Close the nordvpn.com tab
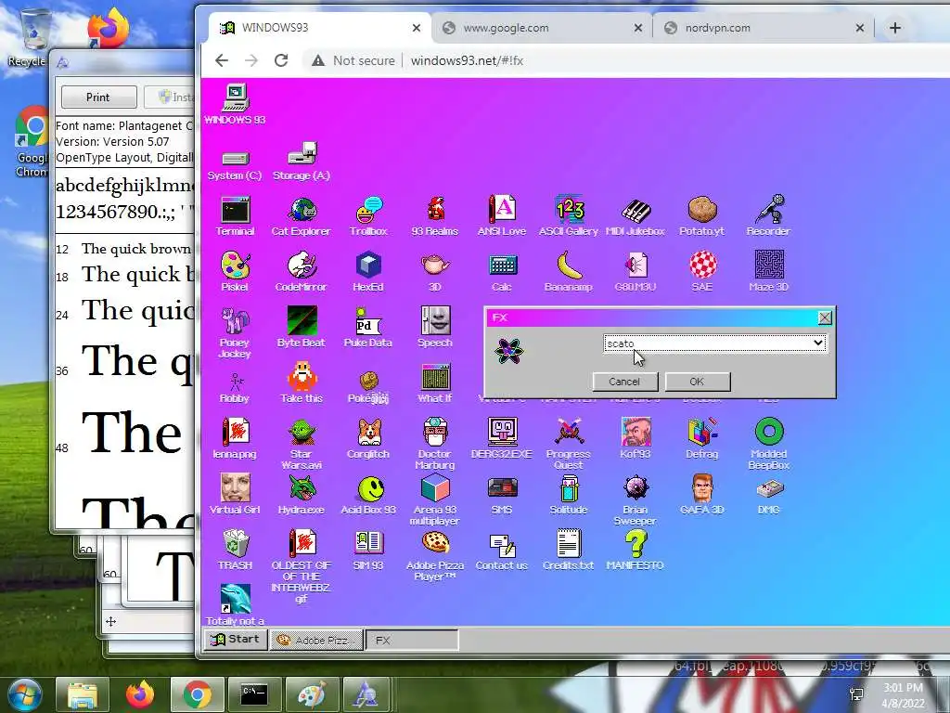 [860, 28]
